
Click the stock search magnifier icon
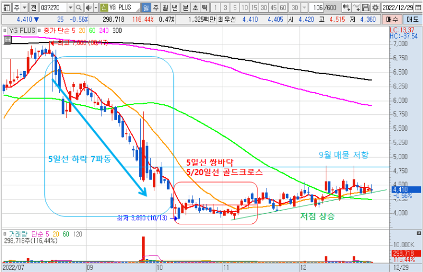coord(78,7)
